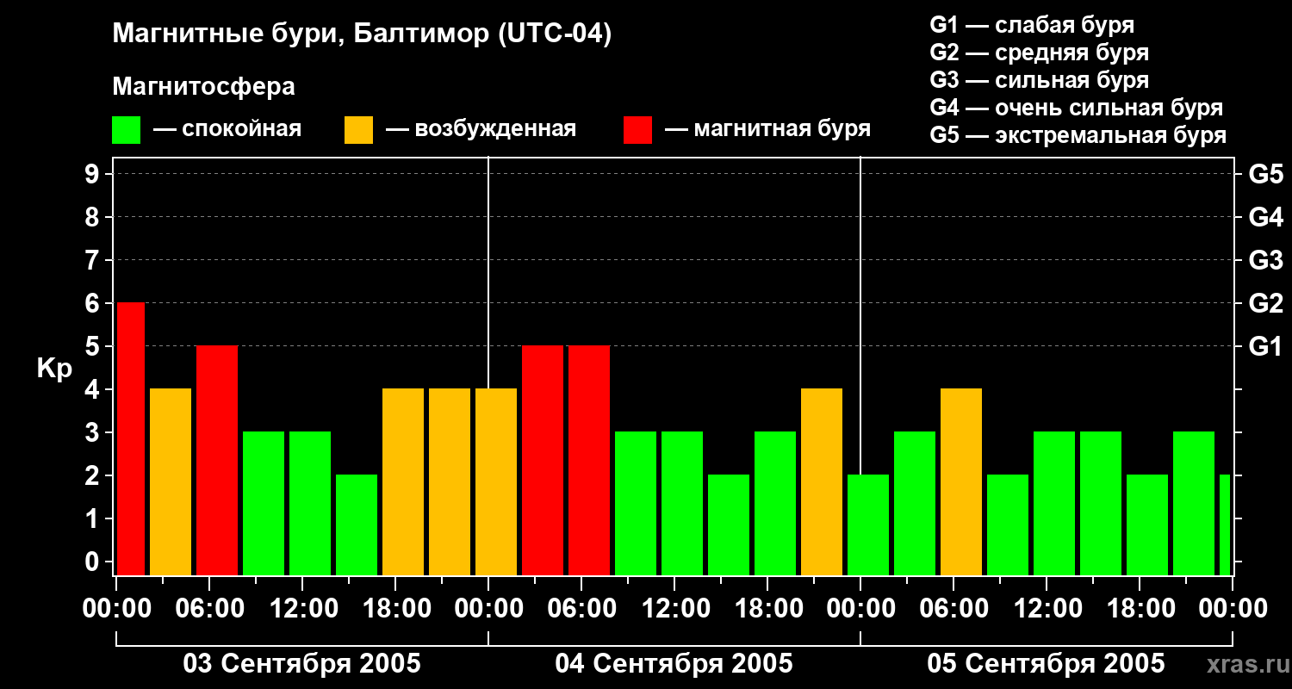1292x689 pixels.
Task: Click the 'G3' label on the right axis
Action: click(1266, 260)
